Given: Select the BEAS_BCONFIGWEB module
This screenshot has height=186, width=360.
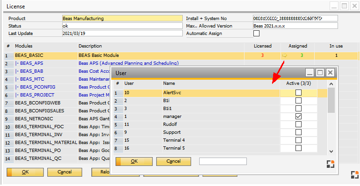Looking at the screenshot, I should pyautogui.click(x=38, y=103).
